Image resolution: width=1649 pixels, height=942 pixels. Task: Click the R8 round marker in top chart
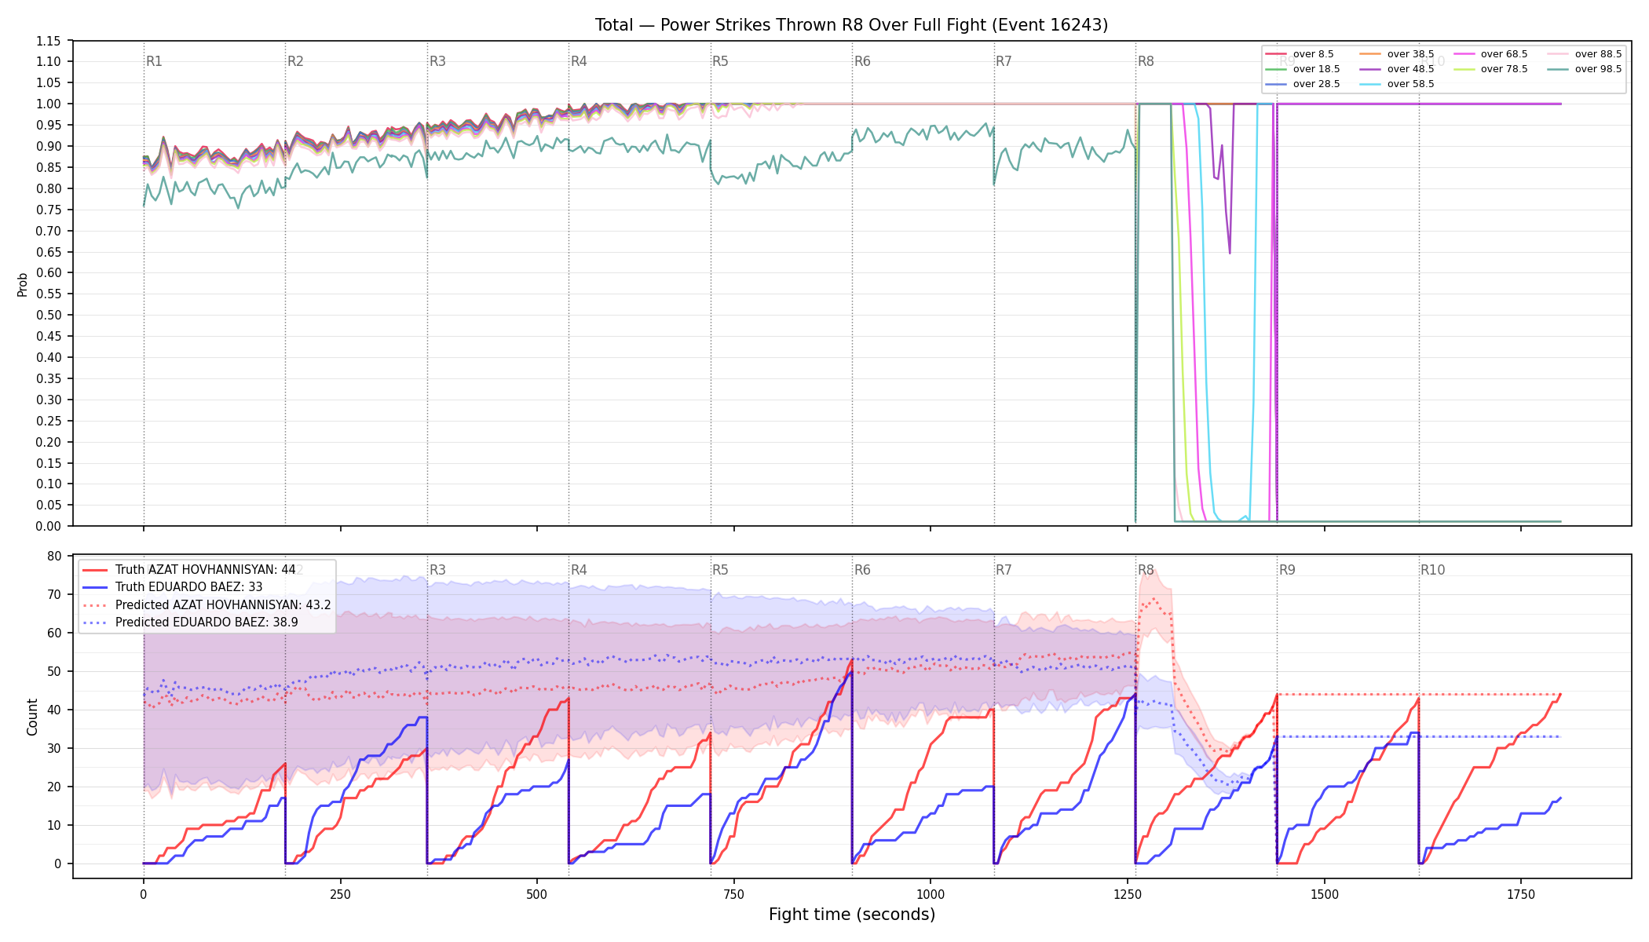click(1146, 61)
